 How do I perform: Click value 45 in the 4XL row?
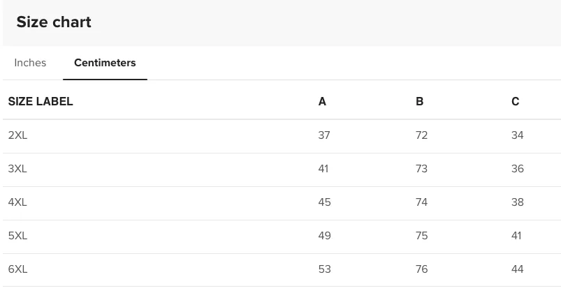click(324, 202)
